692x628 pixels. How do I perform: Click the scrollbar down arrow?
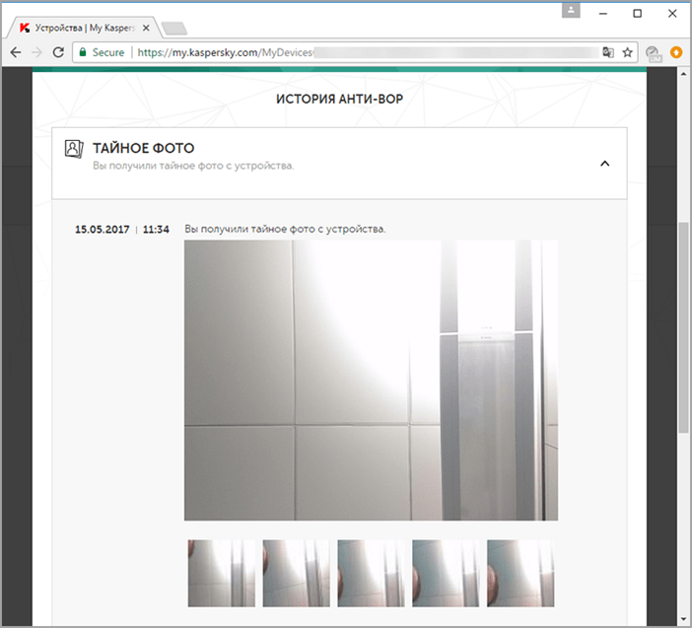(683, 619)
